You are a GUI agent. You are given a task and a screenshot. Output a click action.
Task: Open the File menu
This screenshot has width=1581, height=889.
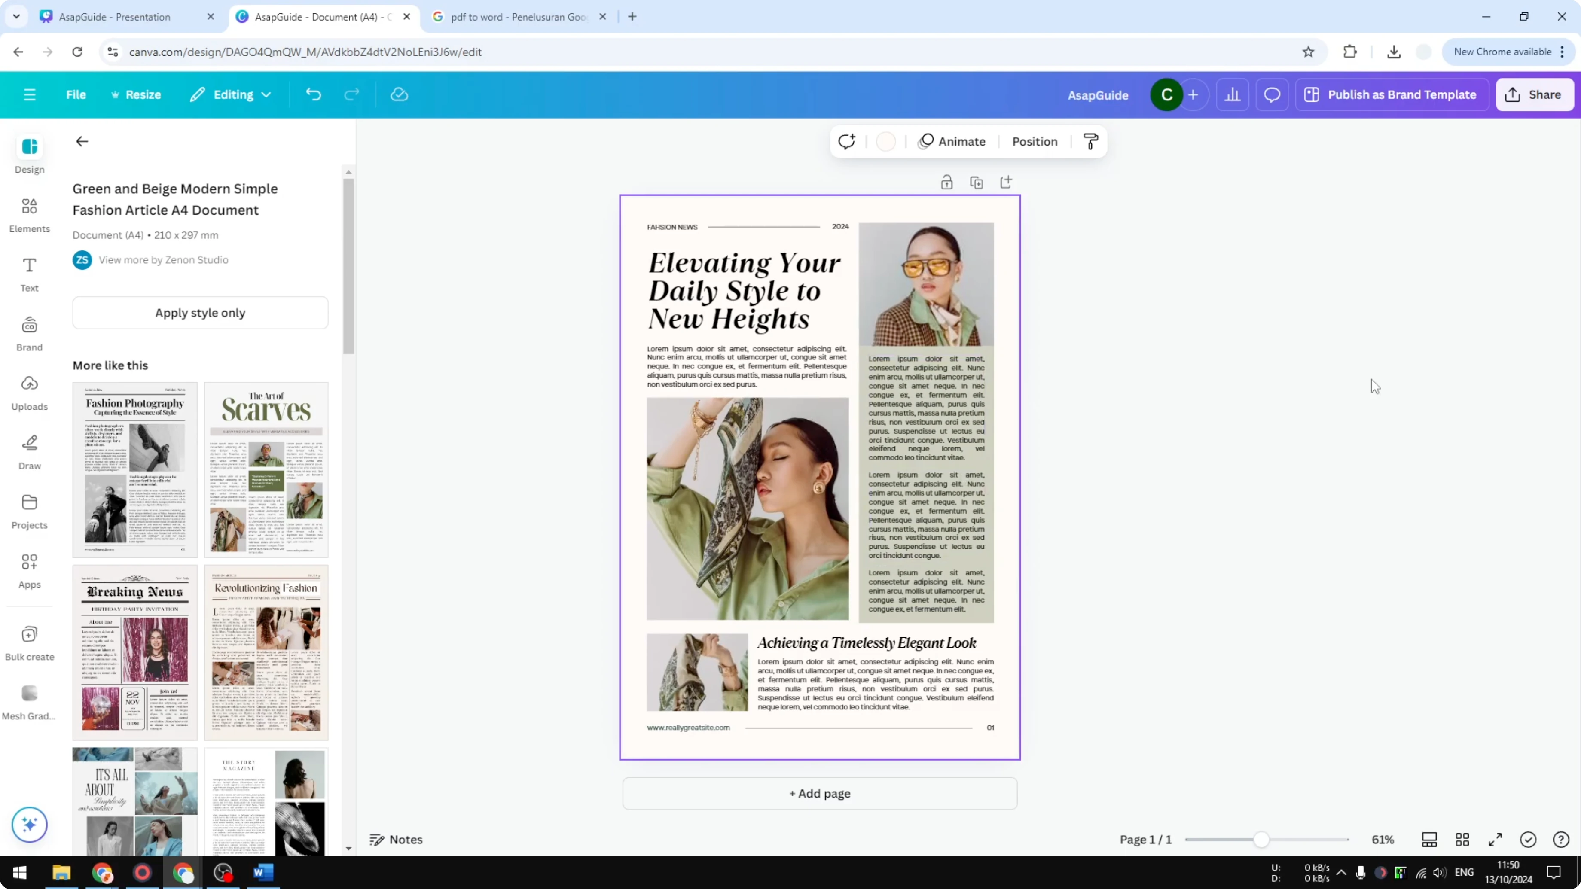[x=76, y=94]
